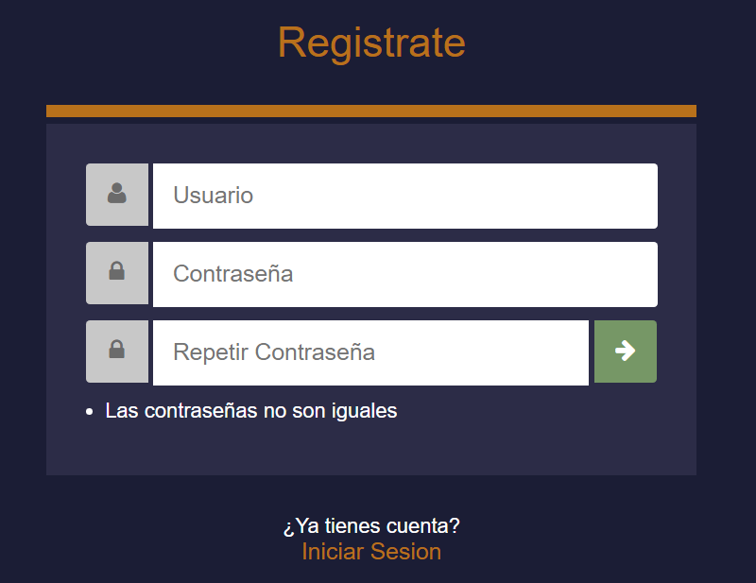Viewport: 756px width, 583px height.
Task: Click the arrow inside the green button
Action: coord(625,351)
